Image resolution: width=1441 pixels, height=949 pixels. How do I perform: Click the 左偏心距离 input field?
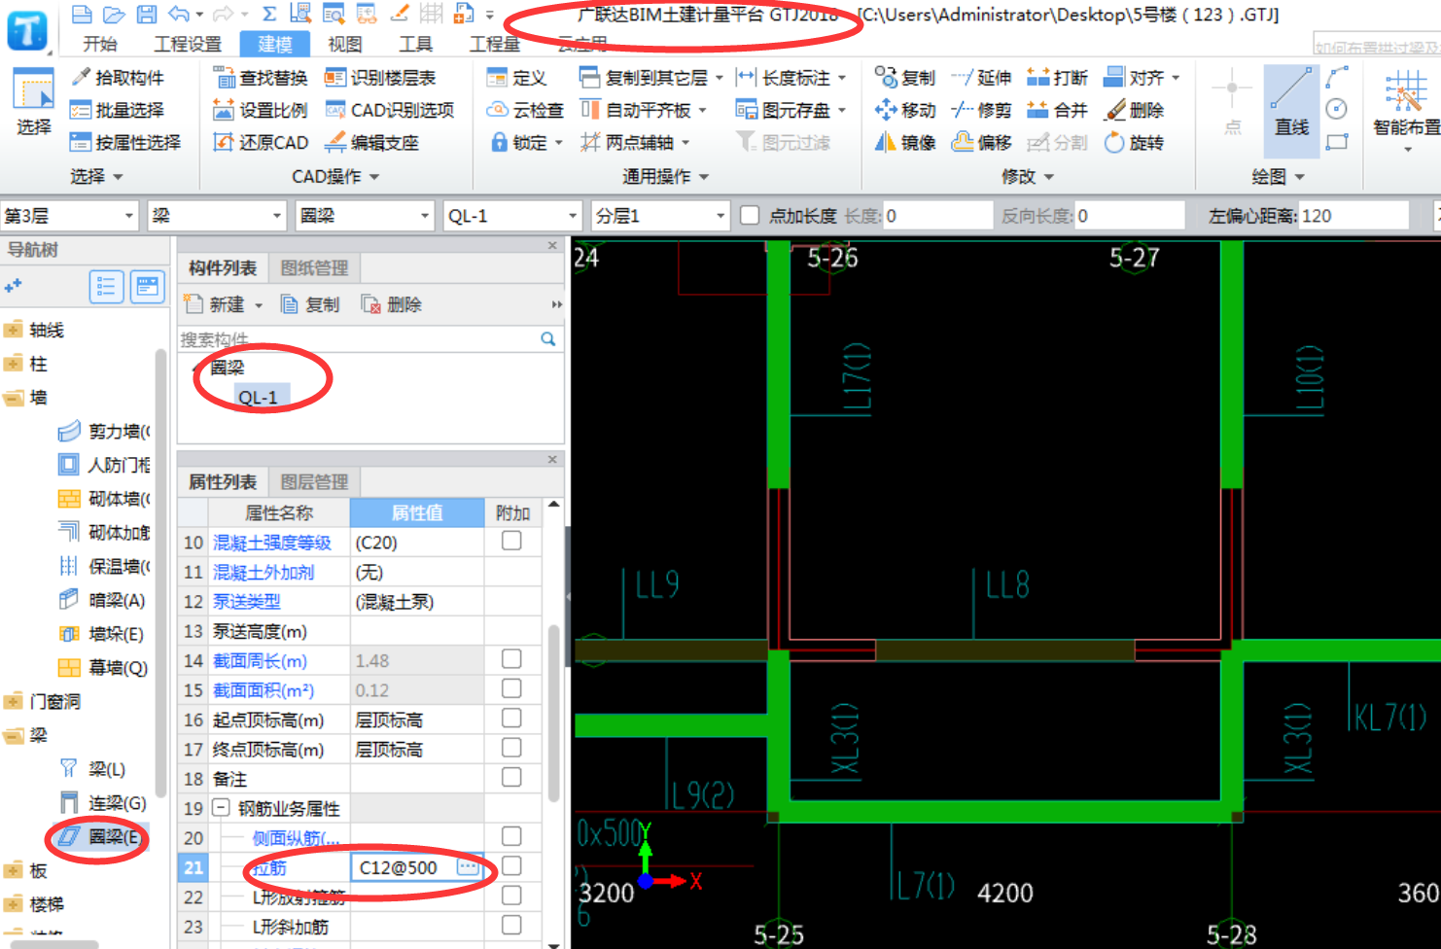click(x=1353, y=216)
